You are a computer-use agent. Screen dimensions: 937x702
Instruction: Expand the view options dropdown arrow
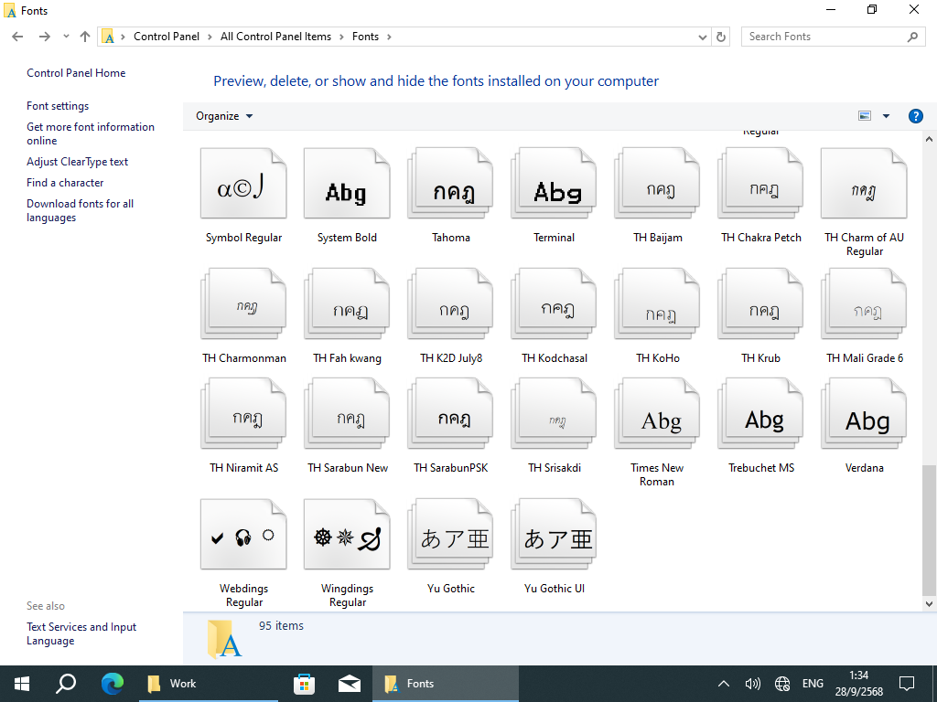tap(886, 116)
